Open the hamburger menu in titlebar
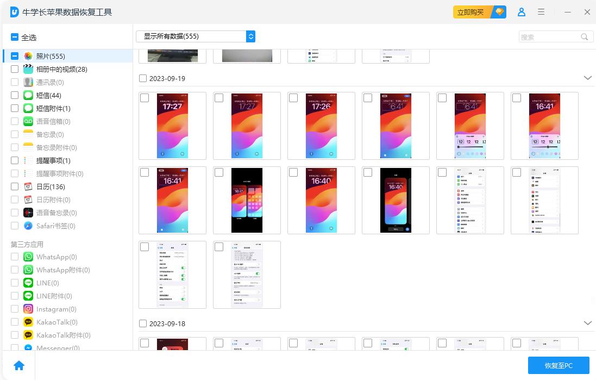596x380 pixels. click(541, 11)
